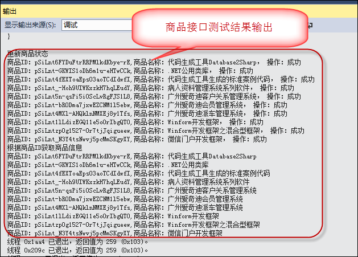358x257 pixels.
Task: Click the 根据商品ID获取商品信息 heading line
Action: tap(45, 148)
